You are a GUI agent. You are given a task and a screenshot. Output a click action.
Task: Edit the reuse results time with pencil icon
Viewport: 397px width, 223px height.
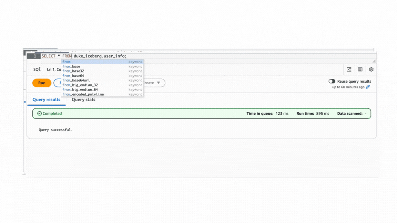tap(368, 87)
